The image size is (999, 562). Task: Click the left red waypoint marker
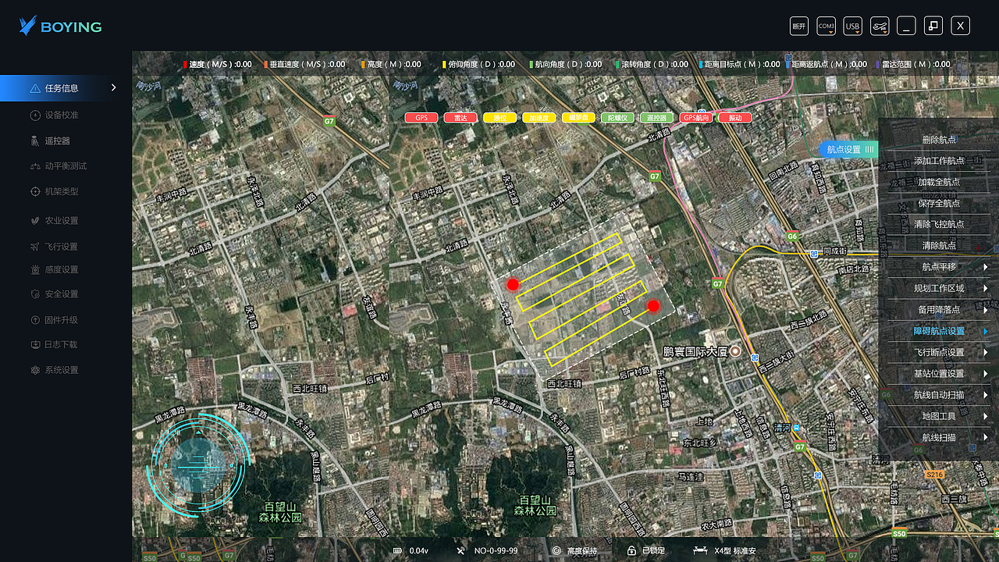[x=513, y=284]
